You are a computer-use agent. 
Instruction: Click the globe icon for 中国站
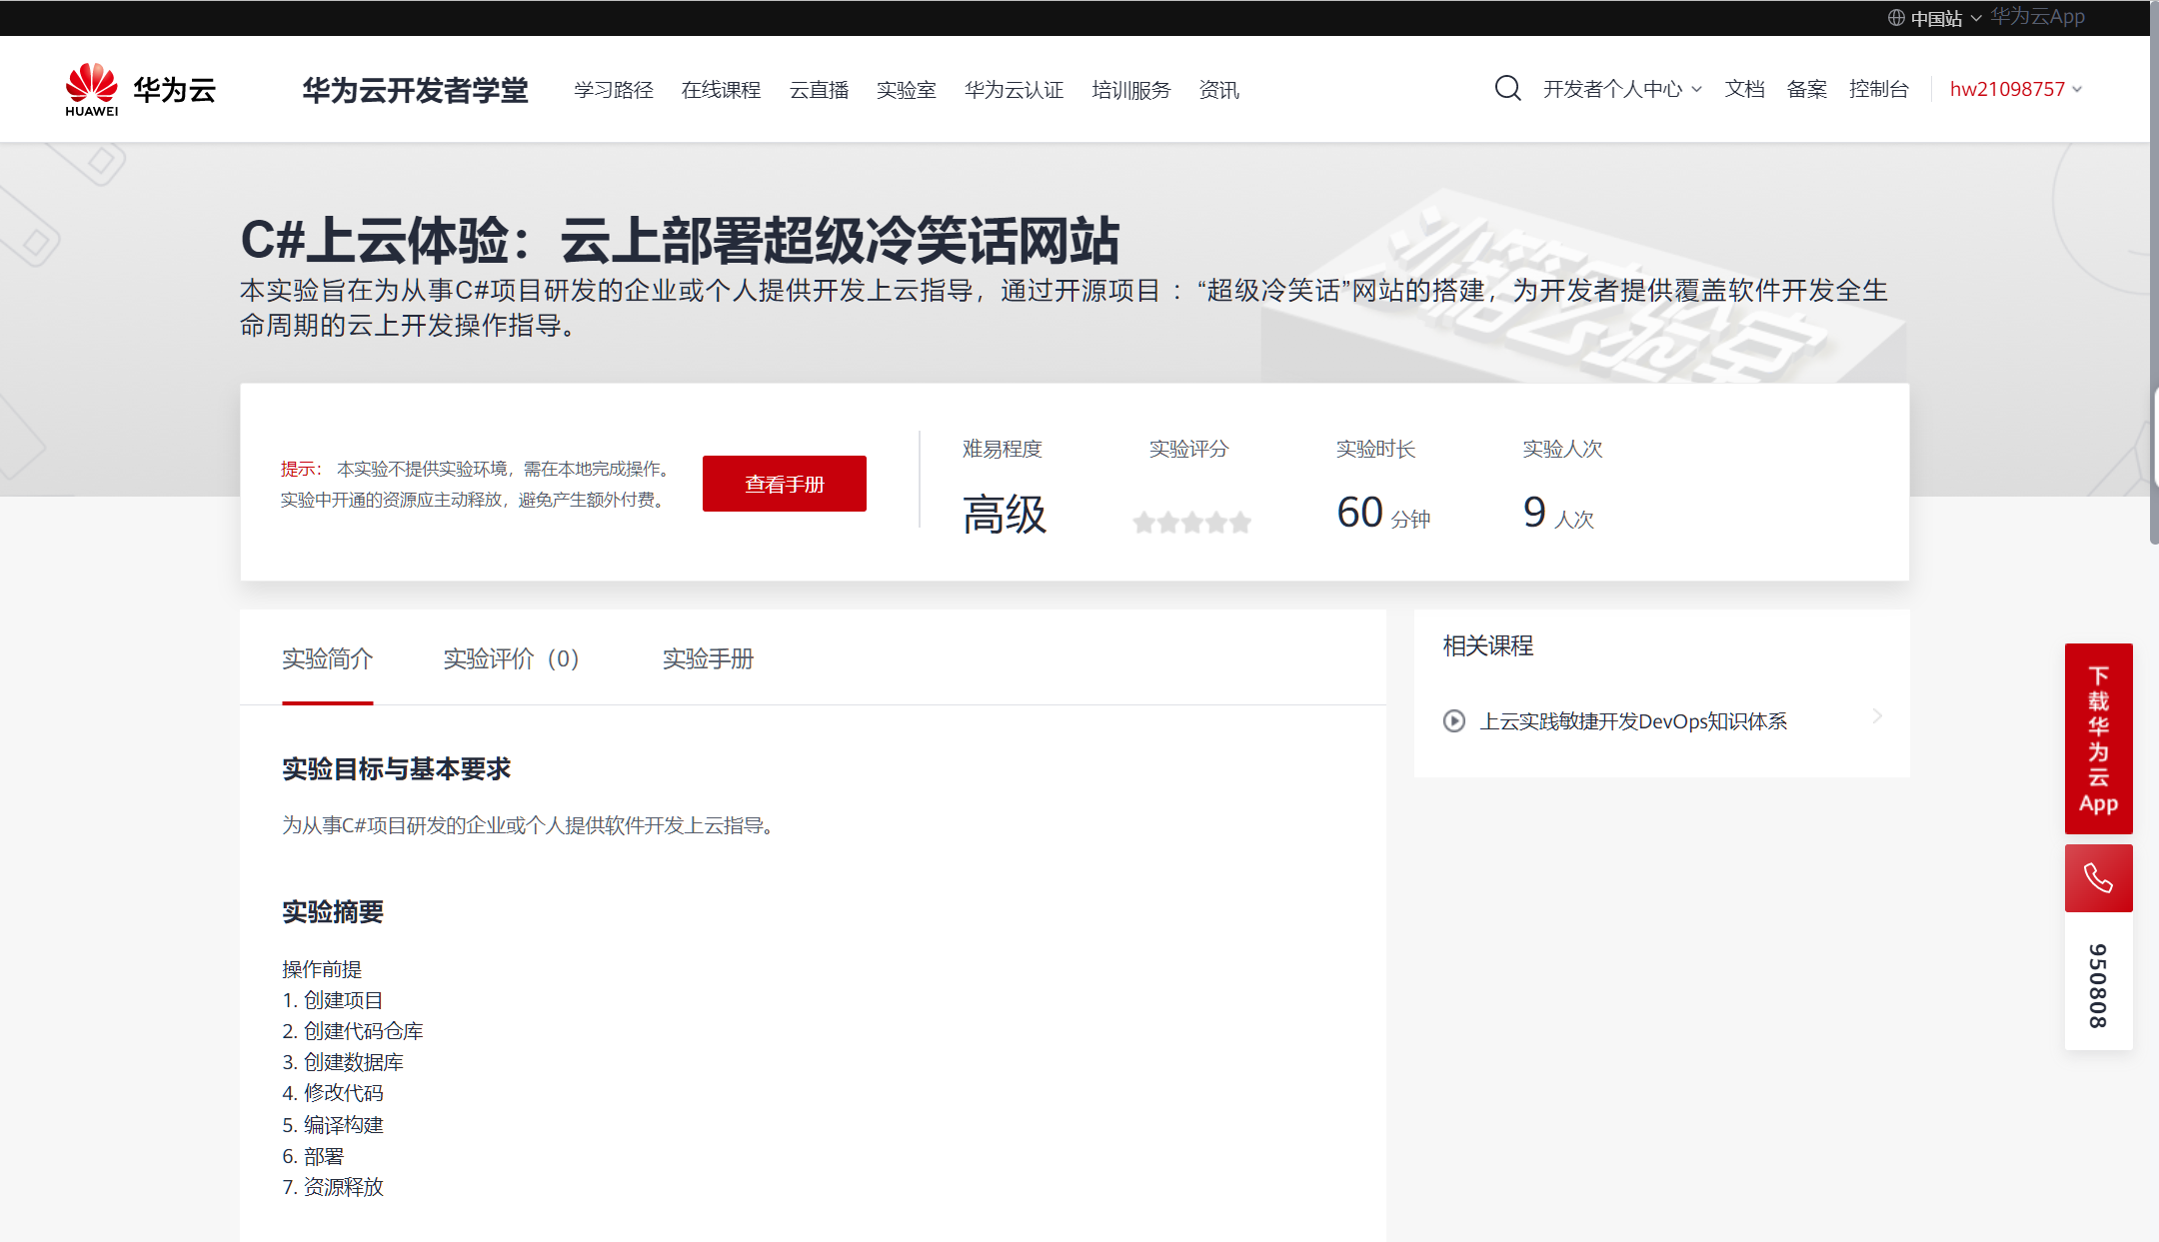pyautogui.click(x=1895, y=18)
